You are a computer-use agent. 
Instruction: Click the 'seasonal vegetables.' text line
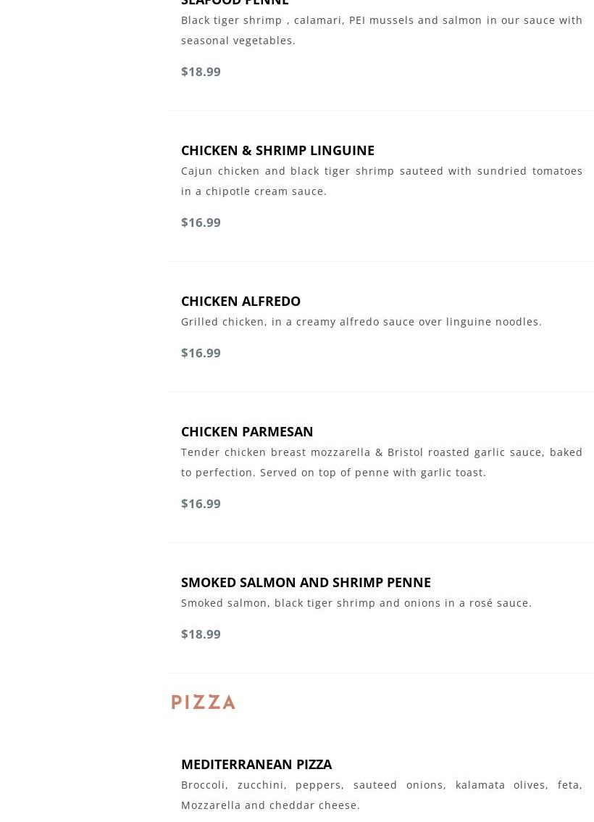238,41
